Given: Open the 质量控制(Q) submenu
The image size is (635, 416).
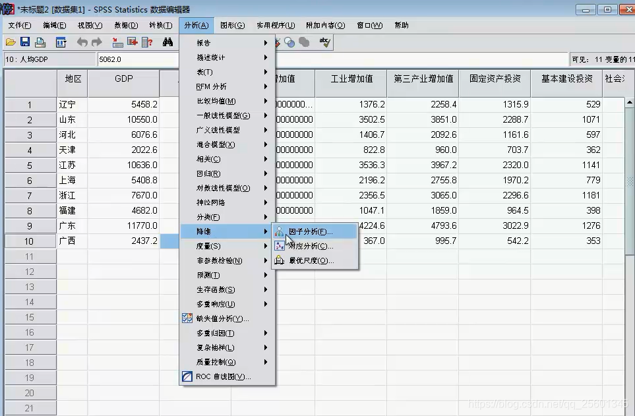Looking at the screenshot, I should 227,362.
